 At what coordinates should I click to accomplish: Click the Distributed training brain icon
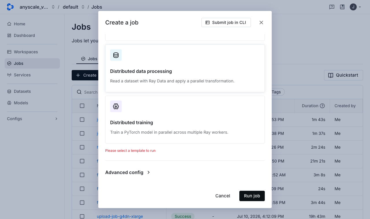point(116,106)
